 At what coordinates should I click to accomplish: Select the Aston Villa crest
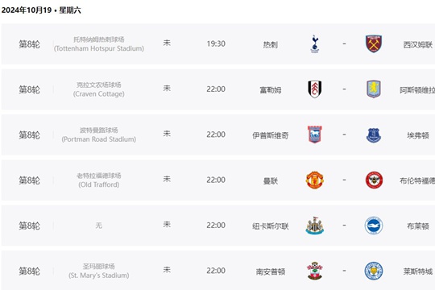pyautogui.click(x=374, y=89)
